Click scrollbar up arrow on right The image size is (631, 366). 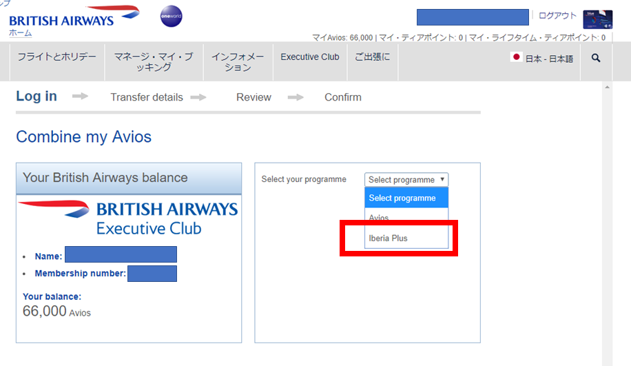point(608,87)
